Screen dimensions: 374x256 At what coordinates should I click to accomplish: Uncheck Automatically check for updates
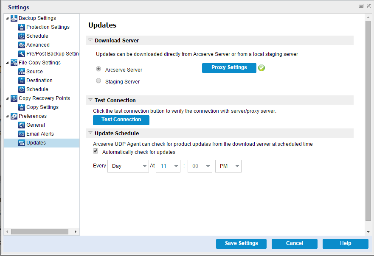(96, 151)
